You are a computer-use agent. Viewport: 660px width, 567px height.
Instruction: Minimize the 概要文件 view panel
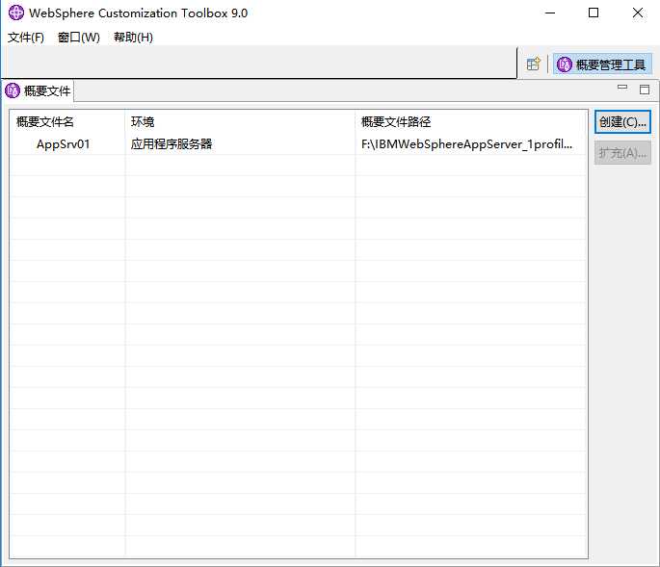(x=622, y=88)
